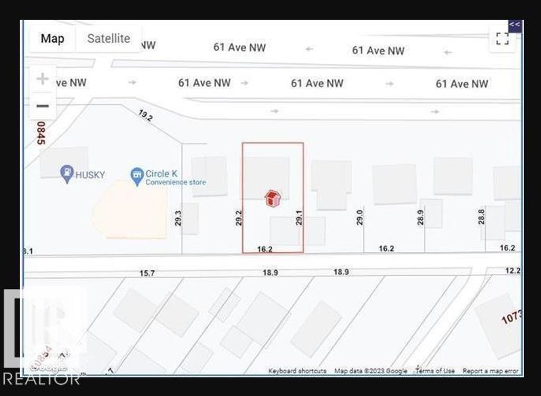
Task: Open the Circle K store pin
Action: (x=137, y=177)
